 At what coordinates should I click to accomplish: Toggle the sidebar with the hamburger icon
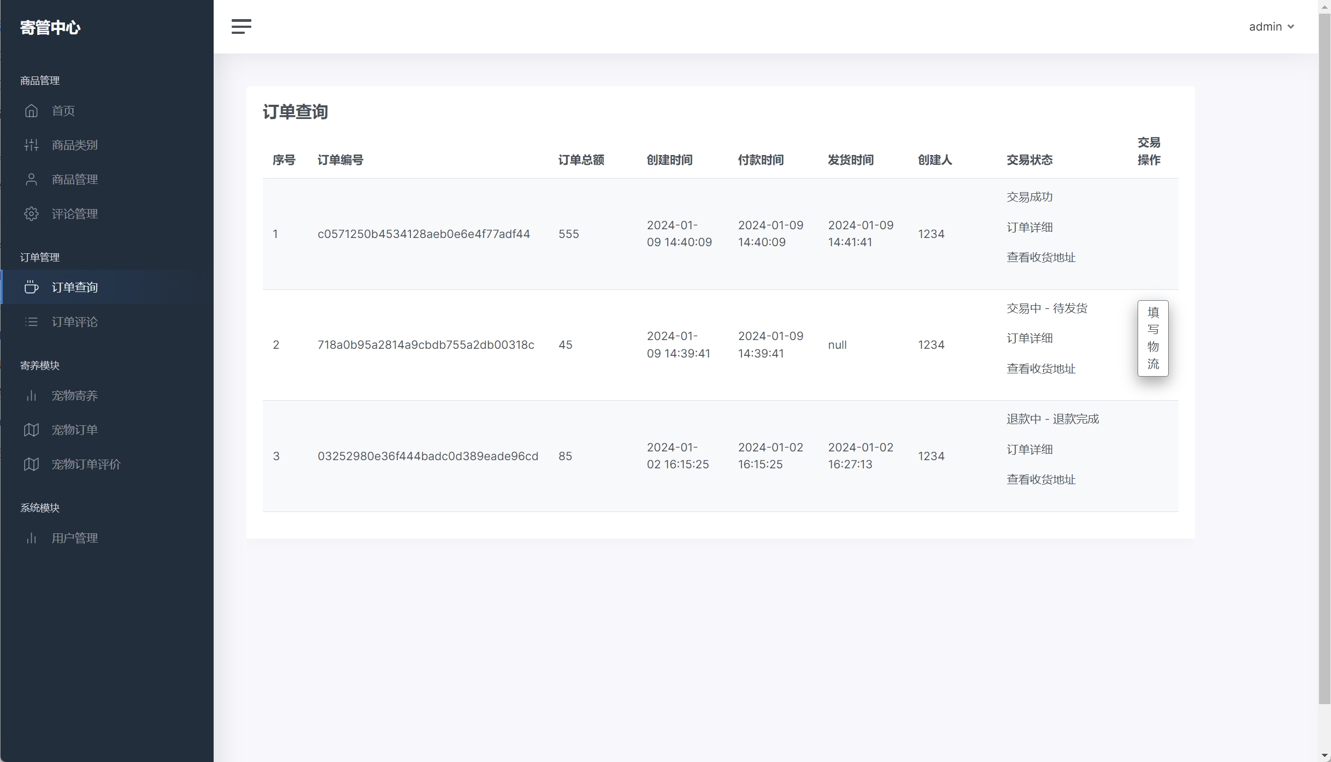click(x=241, y=26)
